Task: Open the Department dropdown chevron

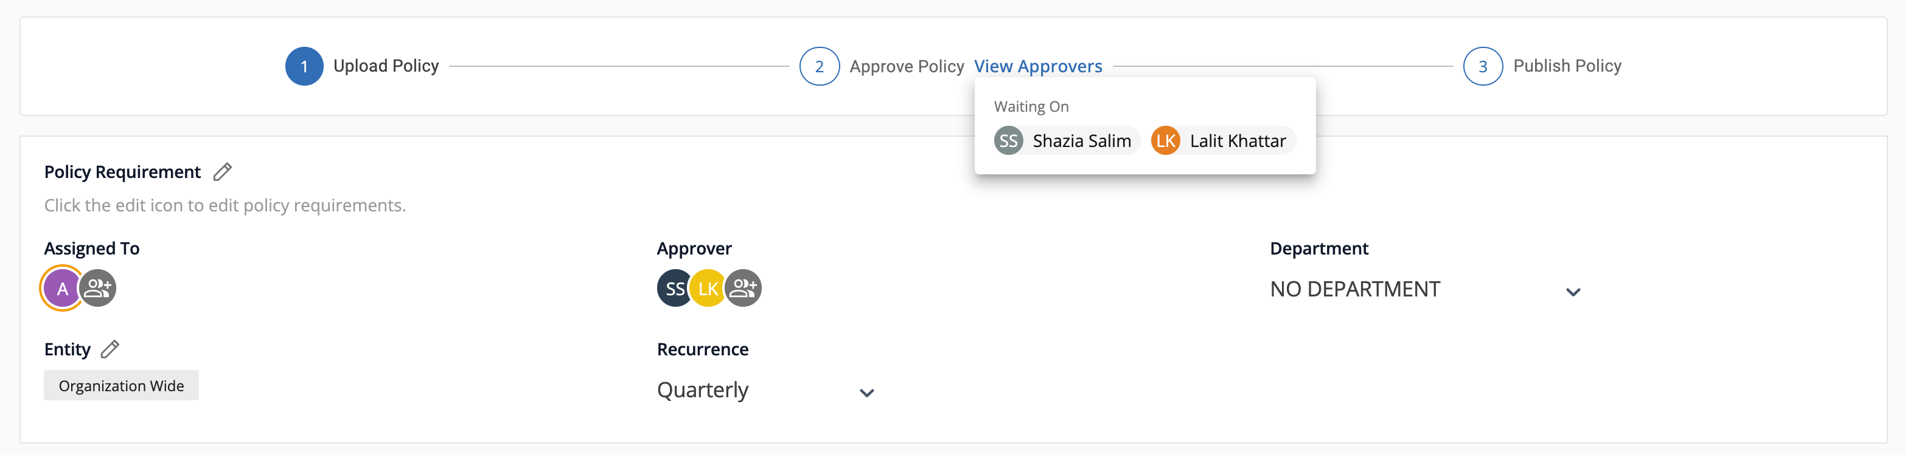Action: click(x=1573, y=292)
